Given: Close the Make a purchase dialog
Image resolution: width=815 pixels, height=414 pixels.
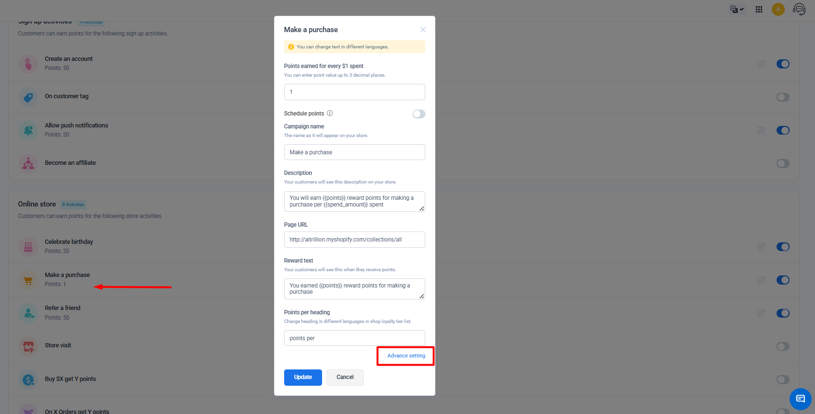Looking at the screenshot, I should click(x=423, y=30).
